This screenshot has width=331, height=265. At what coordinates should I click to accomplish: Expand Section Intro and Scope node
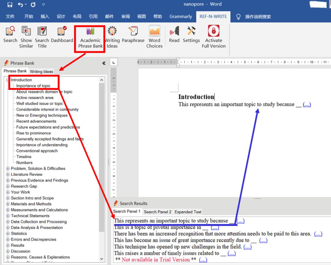point(8,198)
